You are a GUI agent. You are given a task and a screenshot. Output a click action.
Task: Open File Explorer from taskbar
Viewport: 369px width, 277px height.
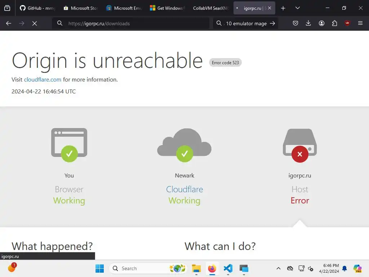(x=196, y=268)
